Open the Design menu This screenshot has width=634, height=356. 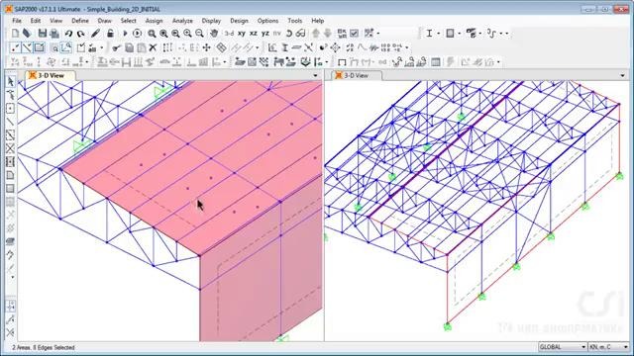pyautogui.click(x=239, y=21)
